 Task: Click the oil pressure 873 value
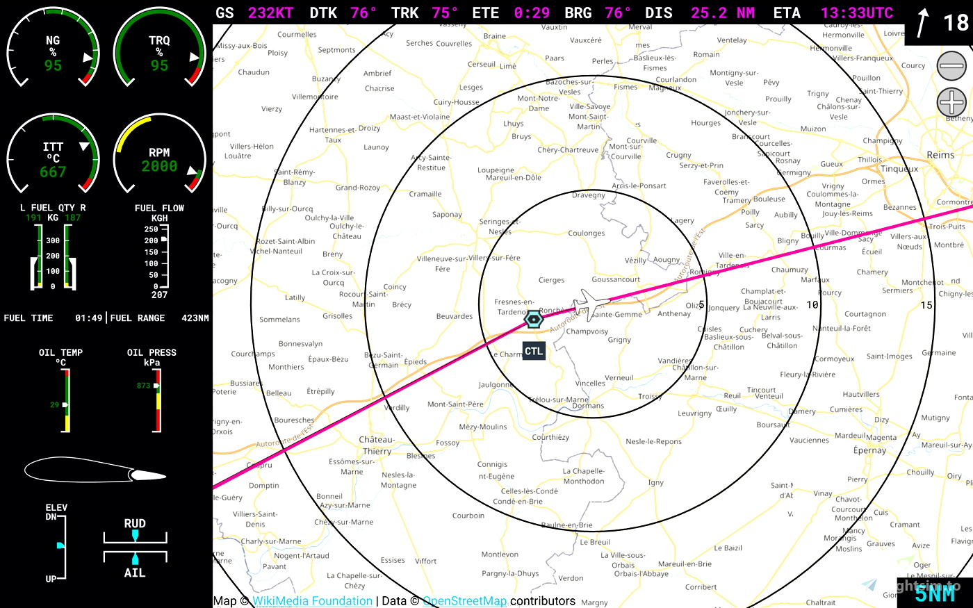point(143,385)
